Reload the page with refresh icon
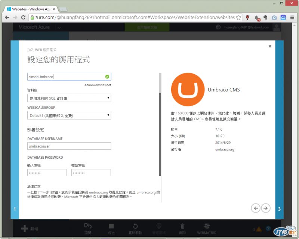This screenshot has width=299, height=239. [23, 18]
